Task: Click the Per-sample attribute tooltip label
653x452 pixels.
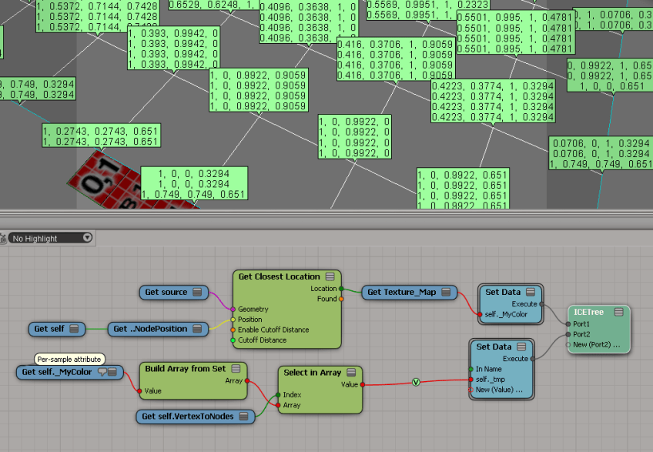Action: tap(69, 359)
